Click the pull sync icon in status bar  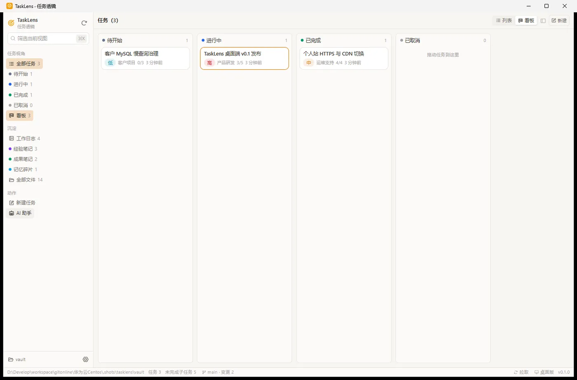pos(516,372)
